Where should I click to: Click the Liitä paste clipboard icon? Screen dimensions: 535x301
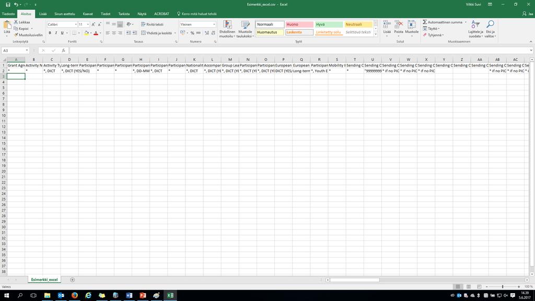pos(7,25)
